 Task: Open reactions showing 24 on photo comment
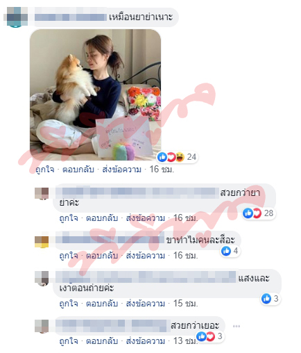pyautogui.click(x=177, y=157)
